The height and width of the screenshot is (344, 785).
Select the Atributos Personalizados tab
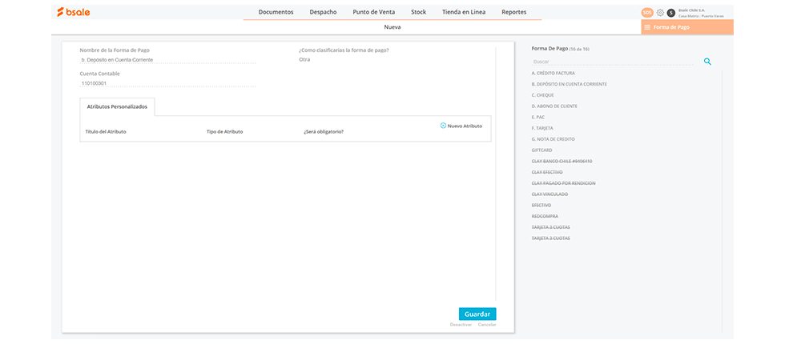coord(117,106)
